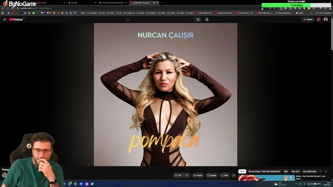Open the Gmail bookmark
Viewport: 333px width, 187px height.
[x=299, y=13]
